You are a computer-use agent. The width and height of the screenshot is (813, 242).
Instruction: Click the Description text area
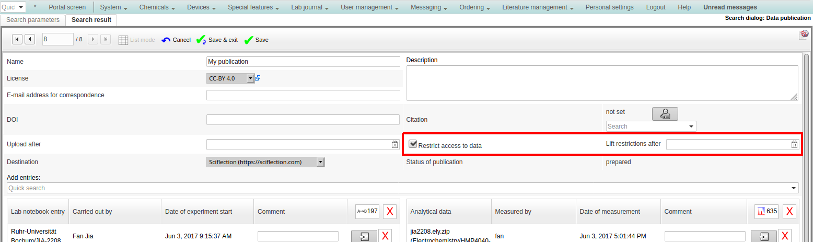point(601,83)
